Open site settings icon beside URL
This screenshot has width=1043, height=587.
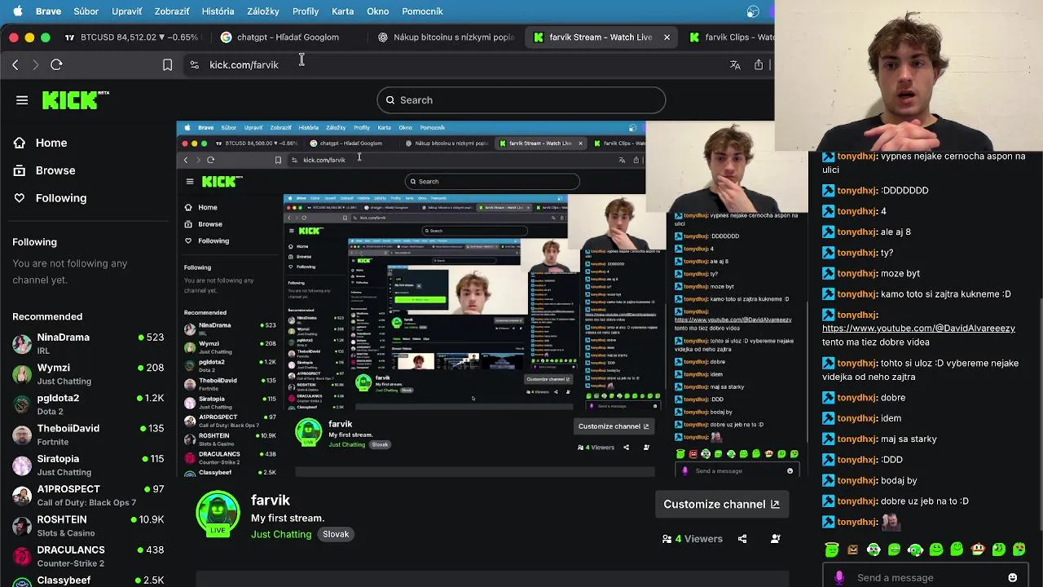[x=194, y=64]
